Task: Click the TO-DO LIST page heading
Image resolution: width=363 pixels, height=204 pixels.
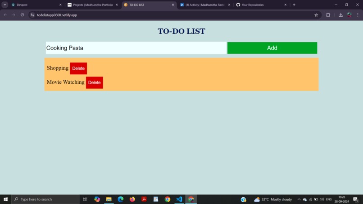Action: click(181, 31)
